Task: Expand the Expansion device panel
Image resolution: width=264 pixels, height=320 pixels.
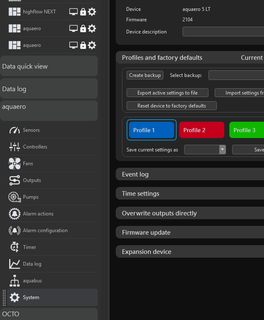Action: (x=190, y=251)
